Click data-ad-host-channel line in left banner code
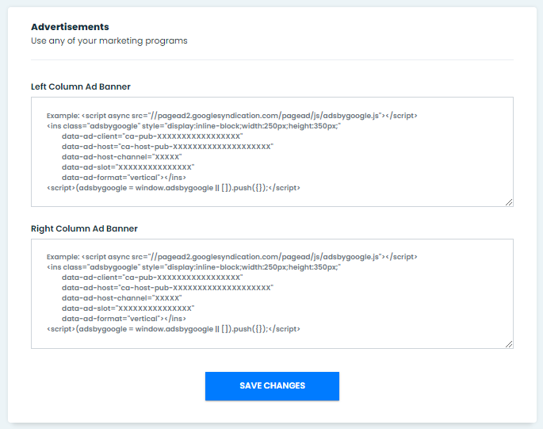The width and height of the screenshot is (543, 429). click(121, 157)
